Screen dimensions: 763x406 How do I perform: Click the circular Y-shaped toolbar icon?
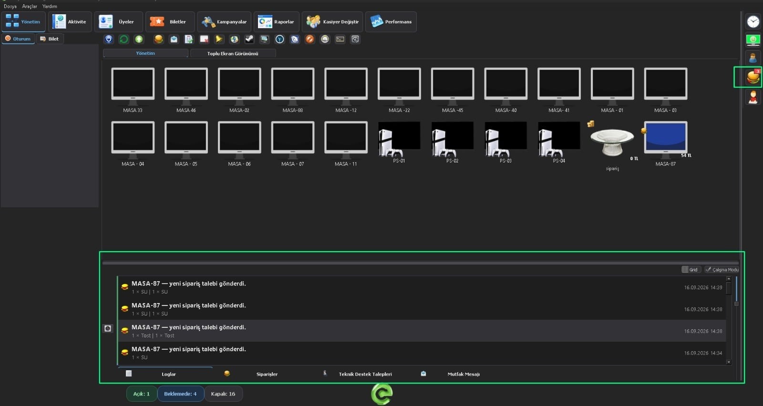[x=280, y=39]
